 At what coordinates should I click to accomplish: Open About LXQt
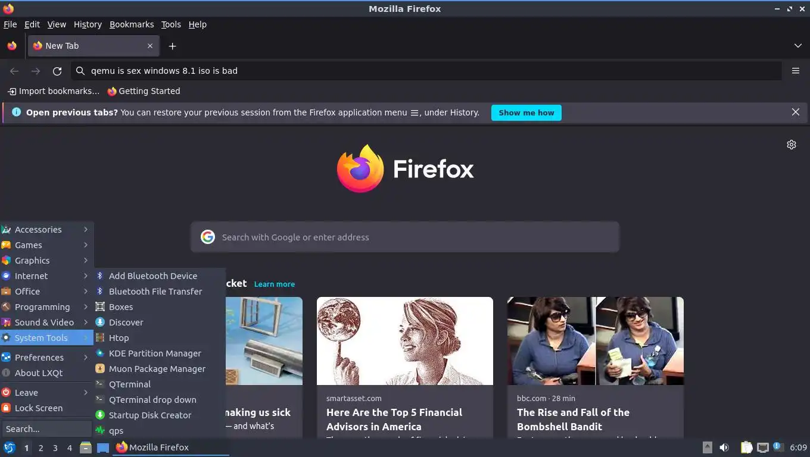[46, 373]
